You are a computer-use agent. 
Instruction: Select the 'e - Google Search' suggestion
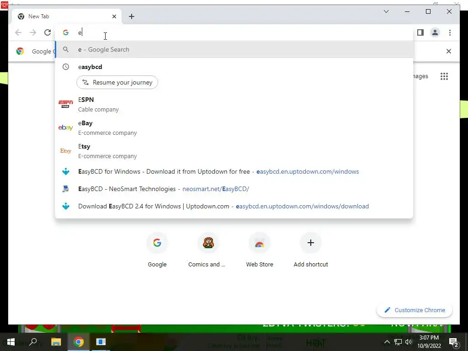[234, 49]
